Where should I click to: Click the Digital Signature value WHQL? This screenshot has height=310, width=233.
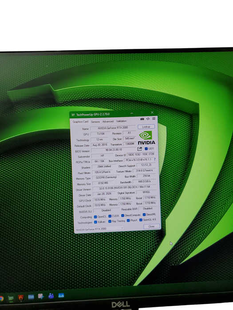[x=146, y=192]
